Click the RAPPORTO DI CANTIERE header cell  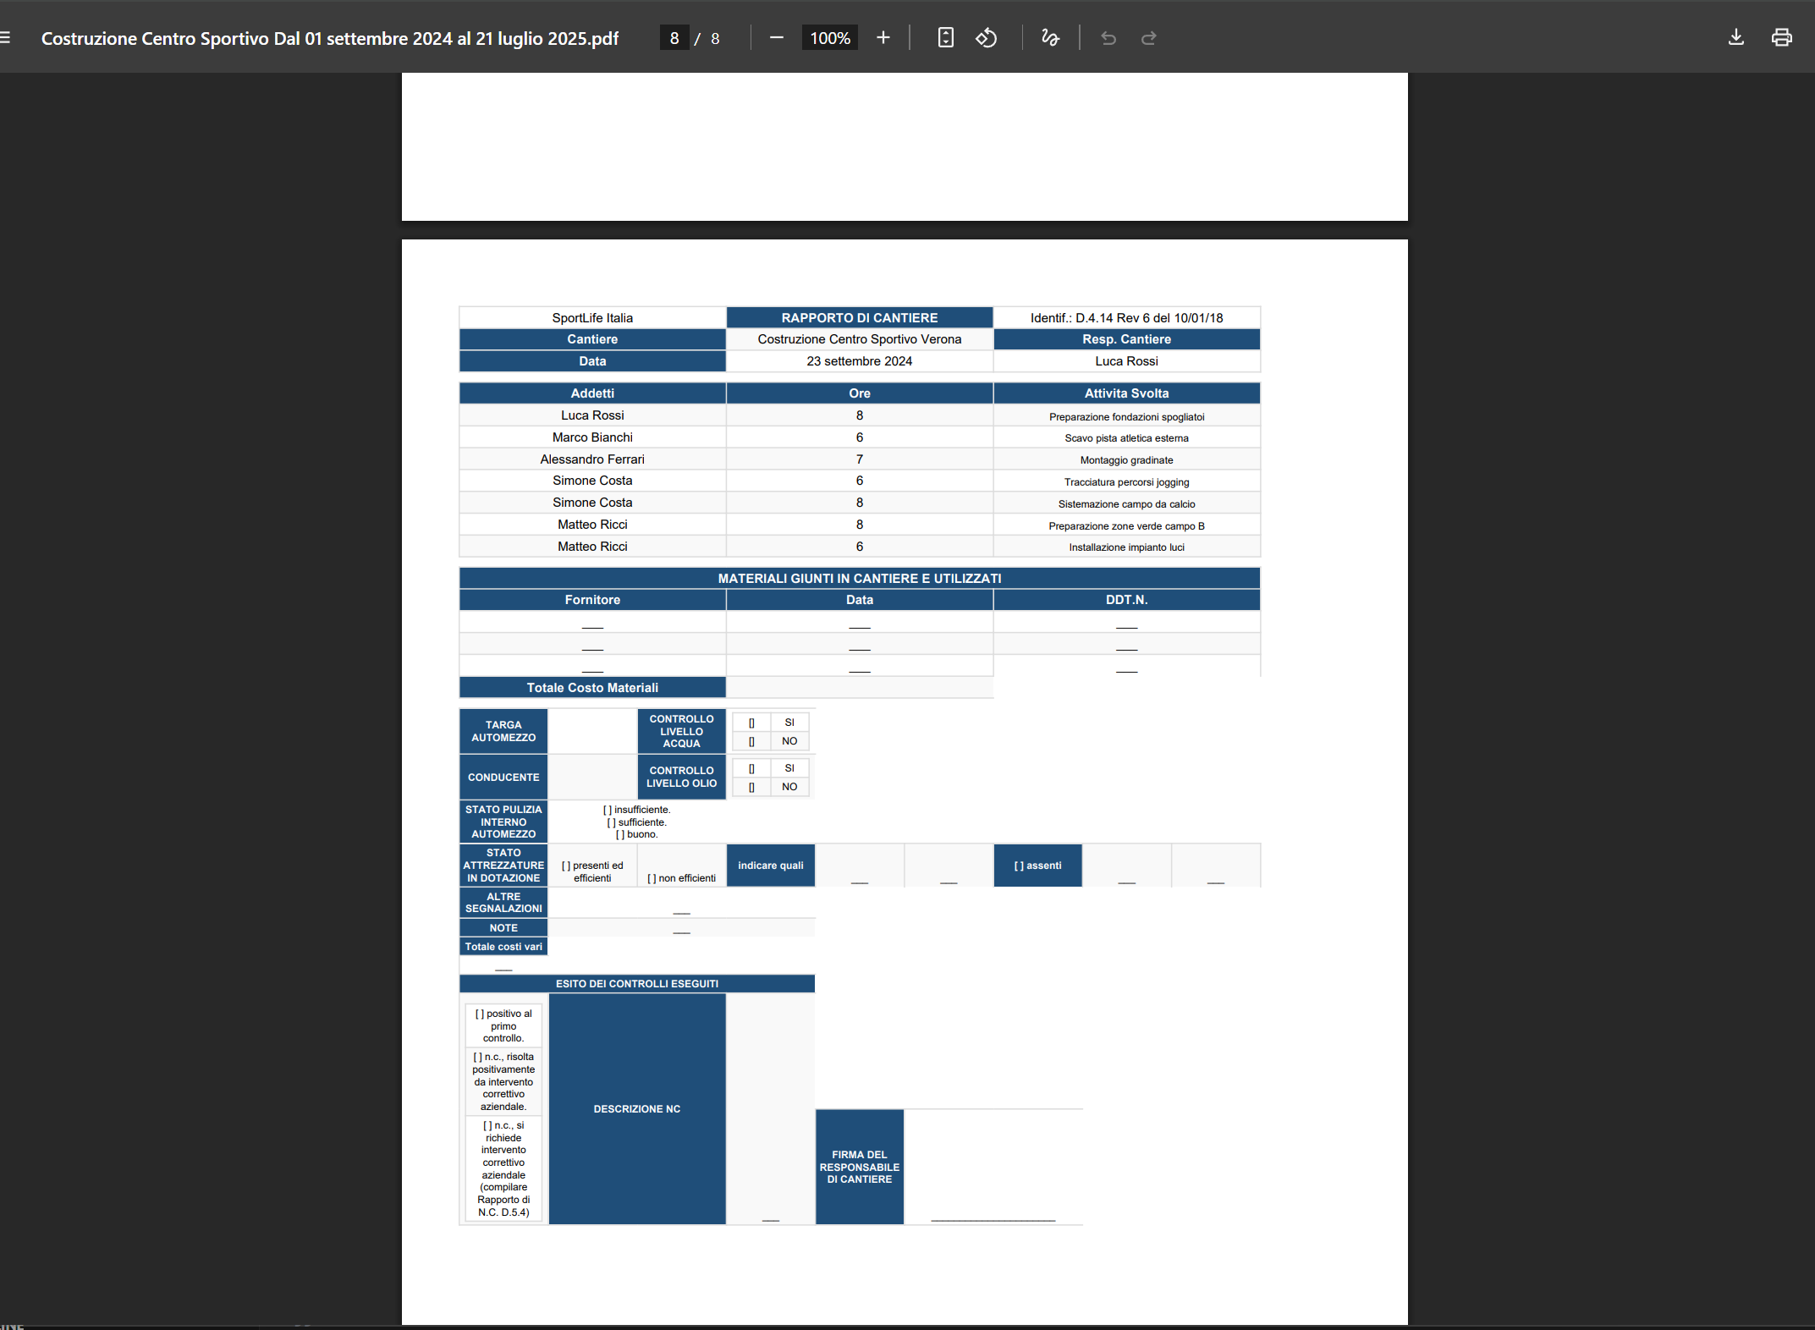pyautogui.click(x=859, y=317)
